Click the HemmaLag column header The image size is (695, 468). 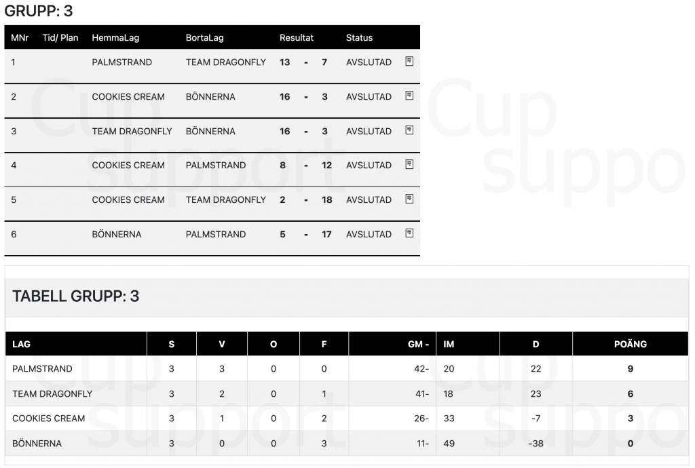coord(115,37)
